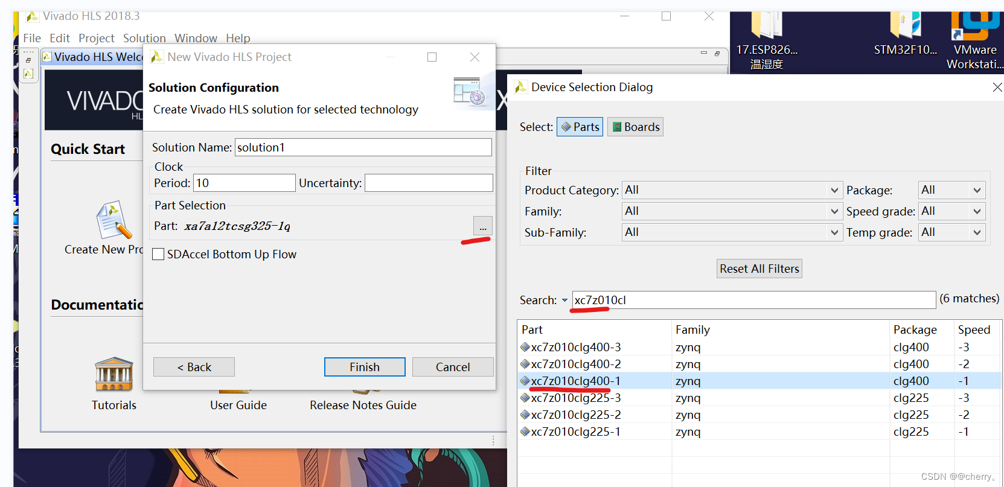The width and height of the screenshot is (1004, 487).
Task: Click restore icon in left sidebar strip
Action: [x=28, y=60]
